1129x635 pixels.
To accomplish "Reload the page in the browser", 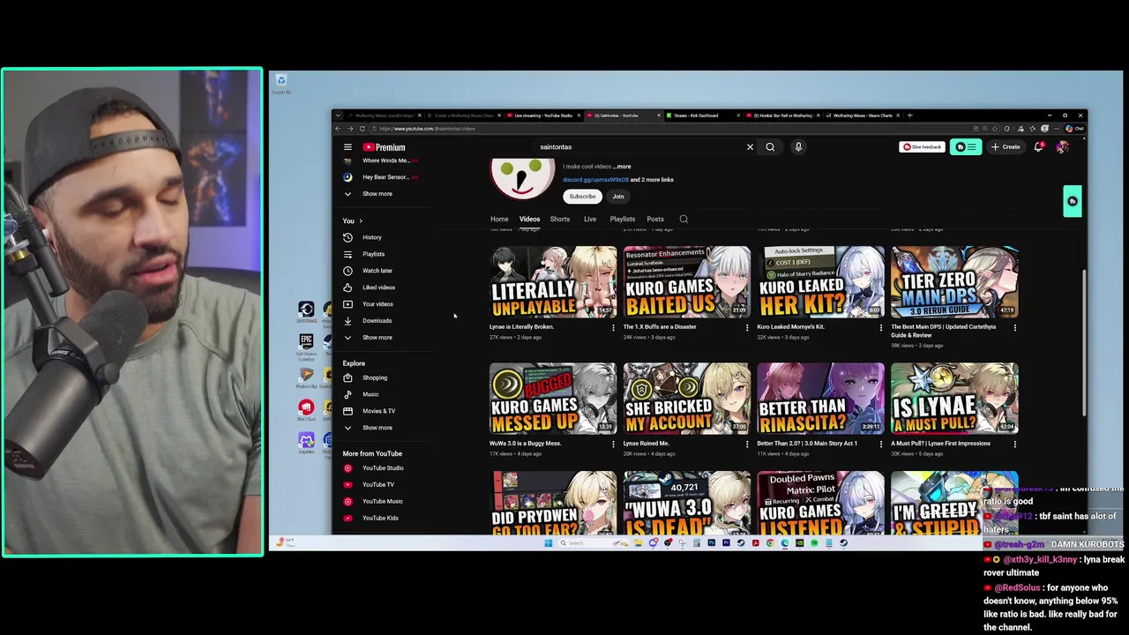I will pyautogui.click(x=362, y=129).
